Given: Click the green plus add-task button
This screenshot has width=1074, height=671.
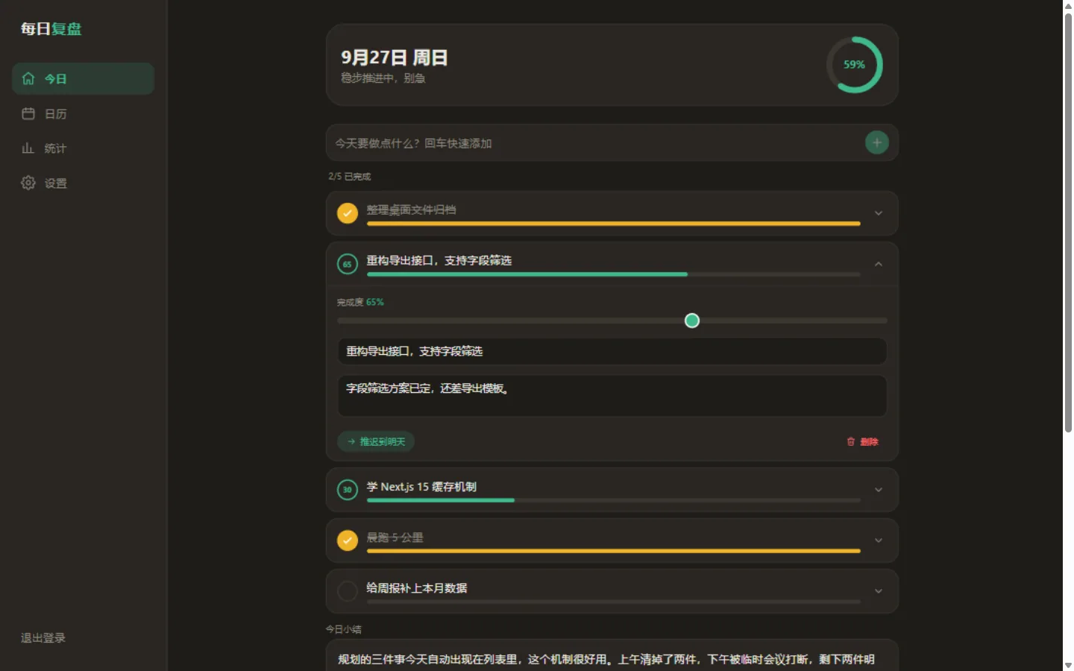Looking at the screenshot, I should pos(877,142).
